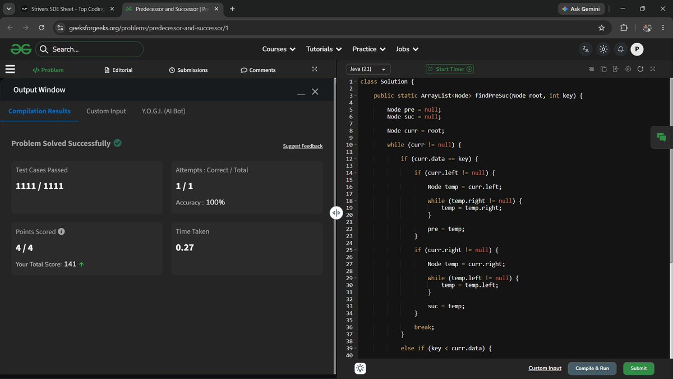This screenshot has width=673, height=379.
Task: Click the lightbulb hint icon below editor
Action: [360, 368]
